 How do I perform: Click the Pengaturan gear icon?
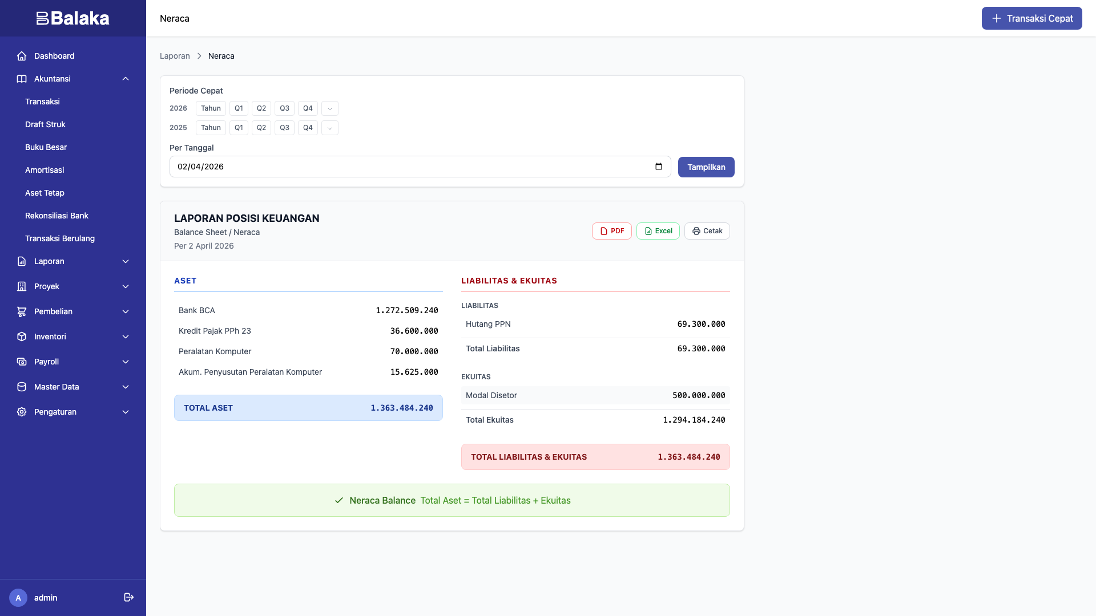(x=22, y=412)
